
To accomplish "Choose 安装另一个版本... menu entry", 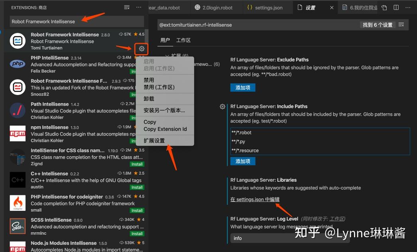I will (x=164, y=110).
